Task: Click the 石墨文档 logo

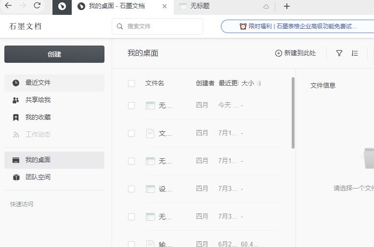Action: point(26,26)
